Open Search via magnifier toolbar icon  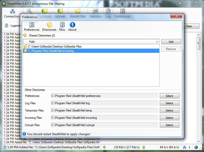coord(30,11)
